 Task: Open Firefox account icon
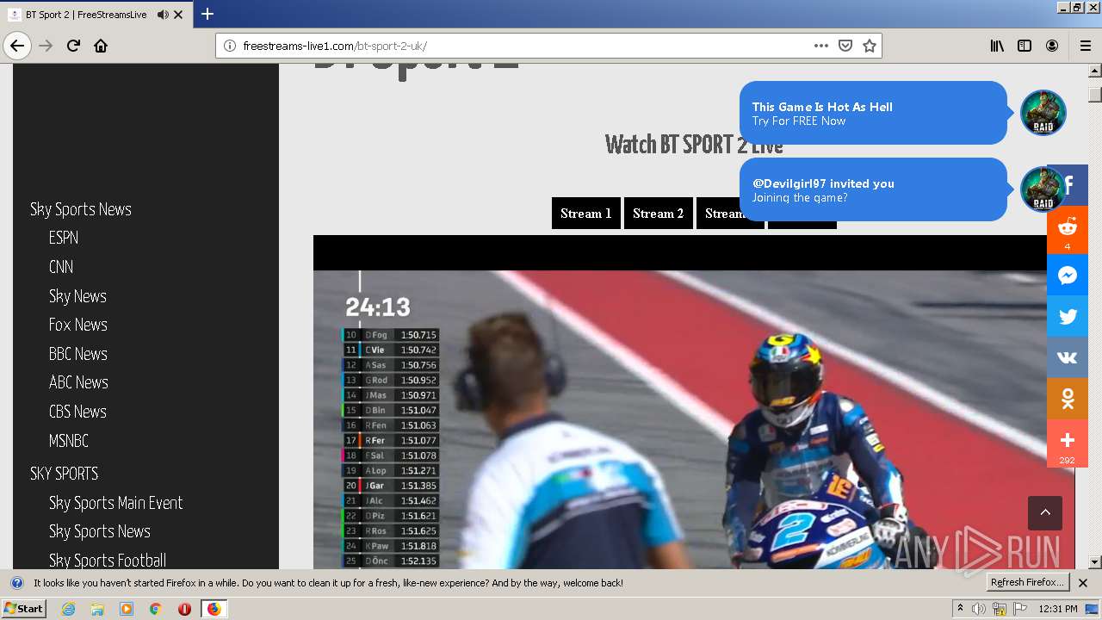1052,46
